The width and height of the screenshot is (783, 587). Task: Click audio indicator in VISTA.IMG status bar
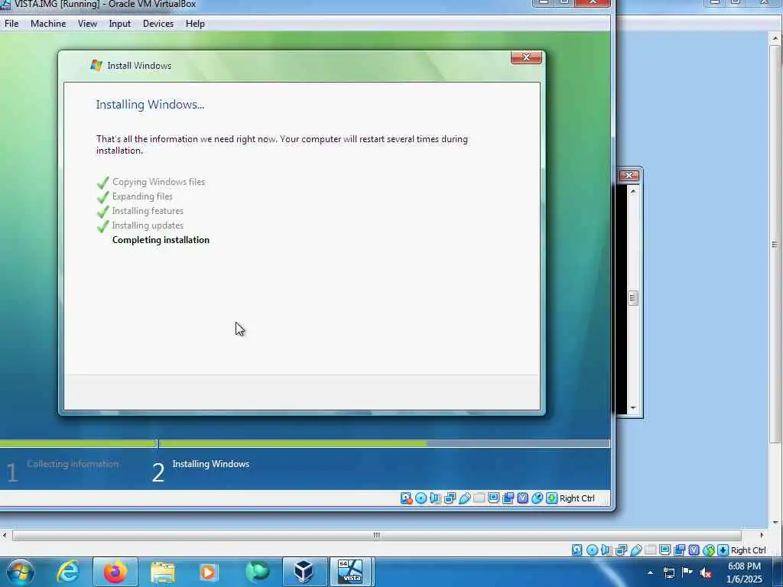click(x=435, y=498)
